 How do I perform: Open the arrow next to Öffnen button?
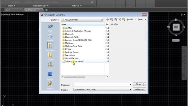tap(145, 84)
